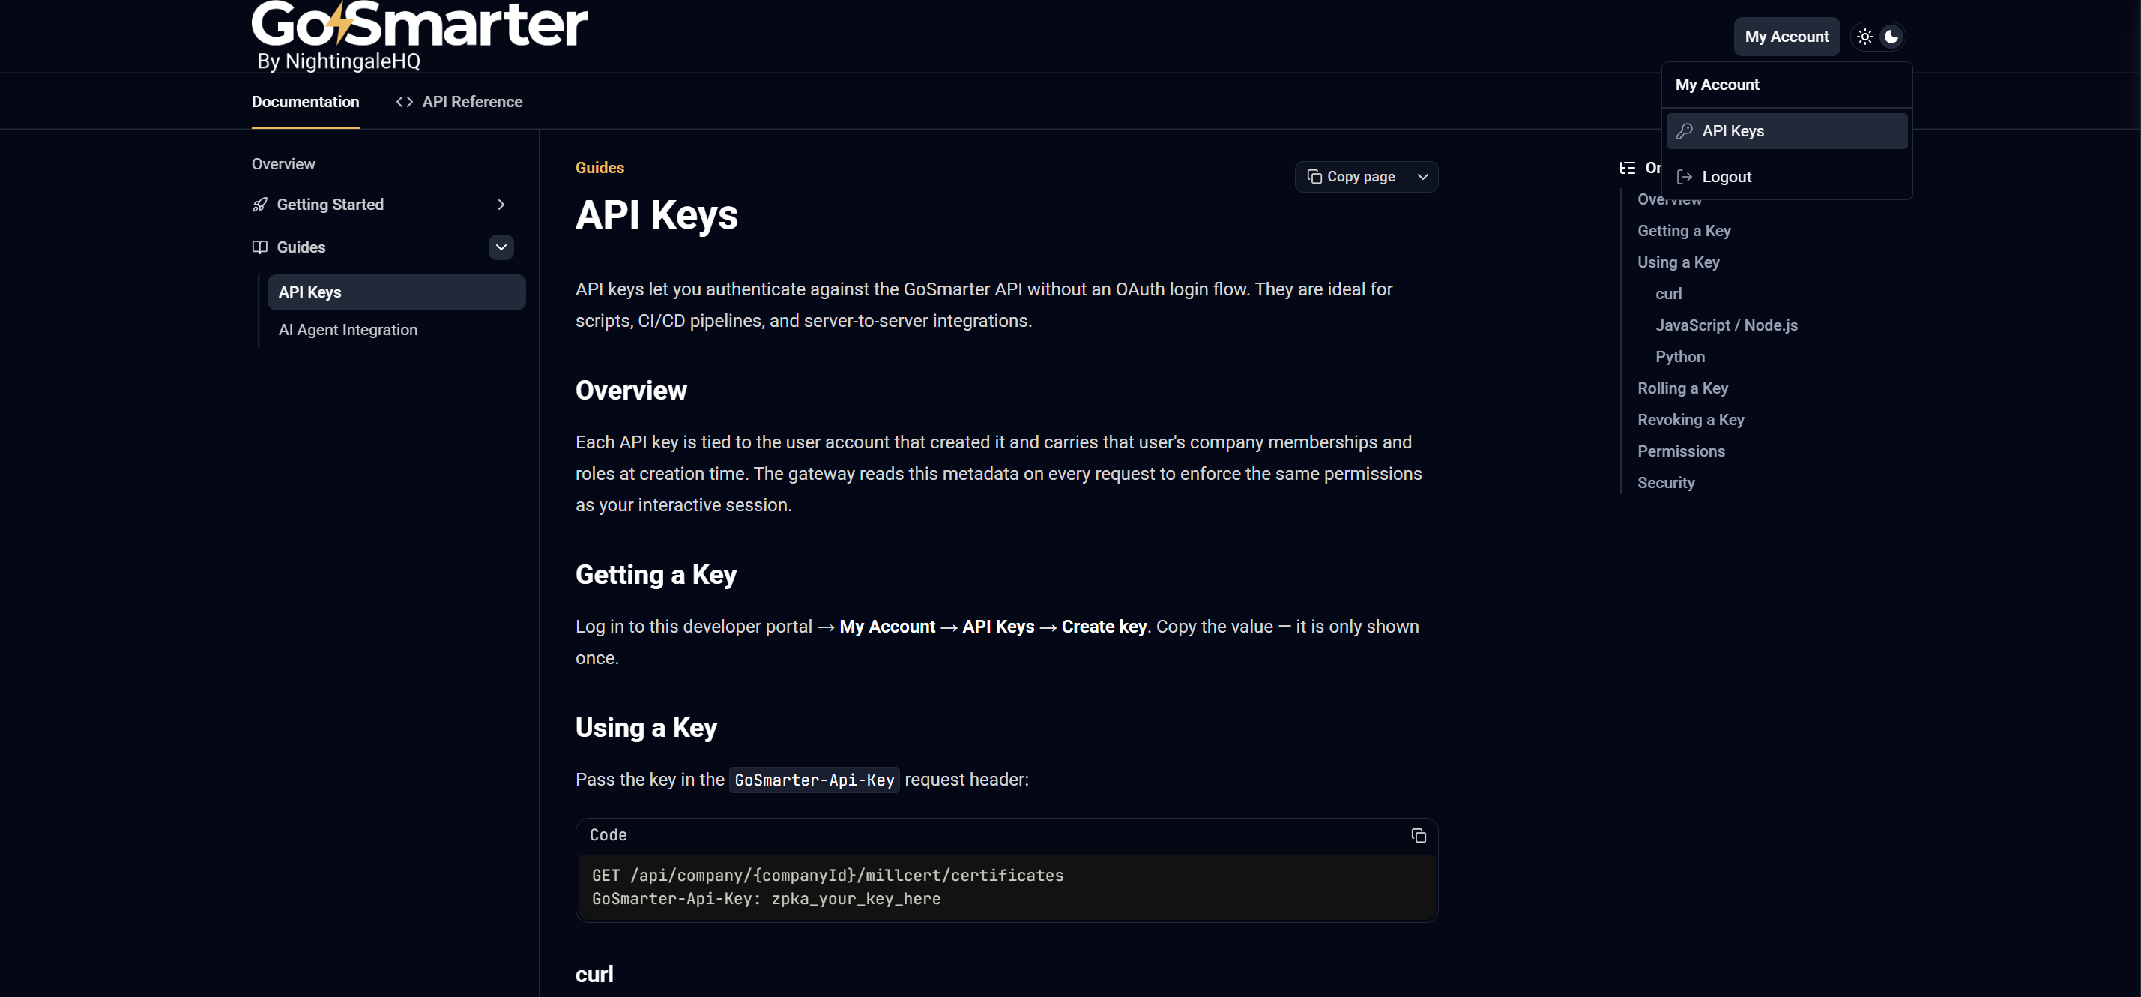Open AI Agent Integration guide
The height and width of the screenshot is (997, 2141).
pos(348,330)
